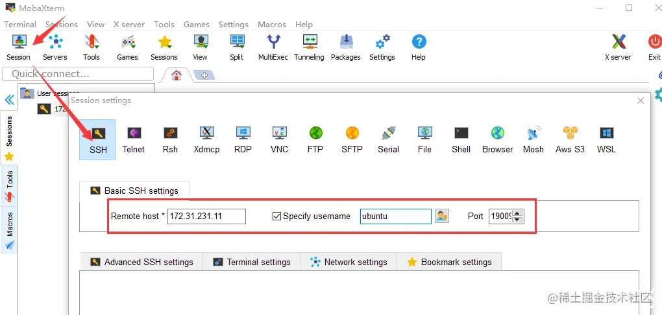Viewport: 662px width, 315px height.
Task: Select the Tools vertical side tab
Action: coord(9,185)
